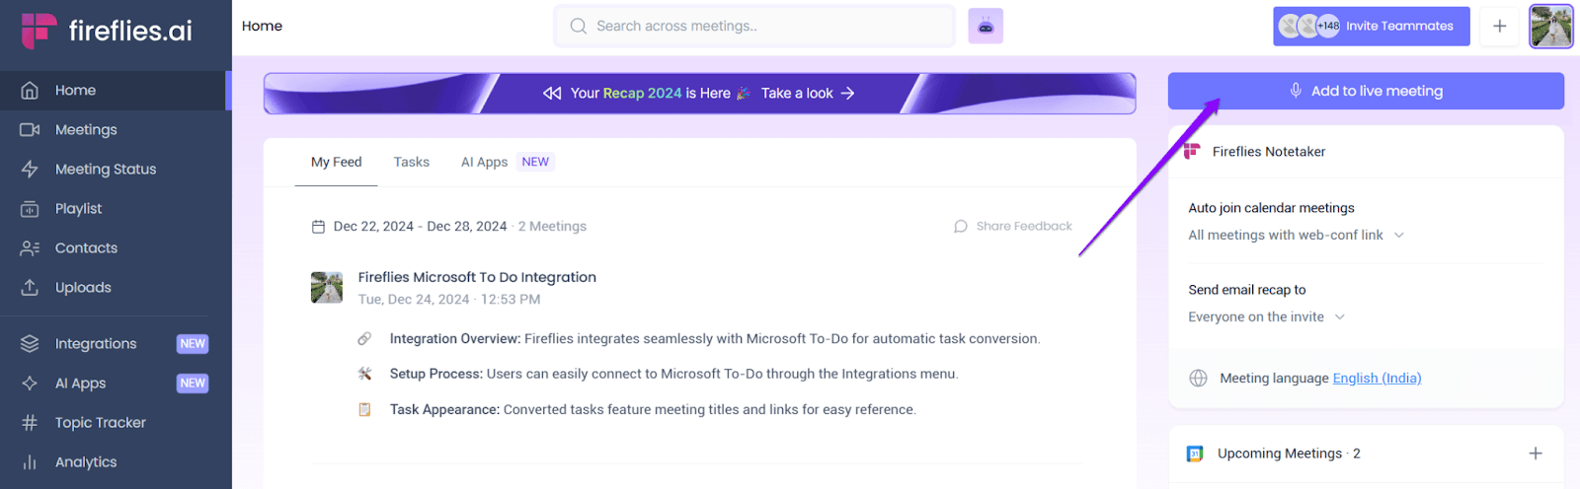
Task: Open Fireflies Microsoft To Do Integration meeting
Action: [477, 278]
